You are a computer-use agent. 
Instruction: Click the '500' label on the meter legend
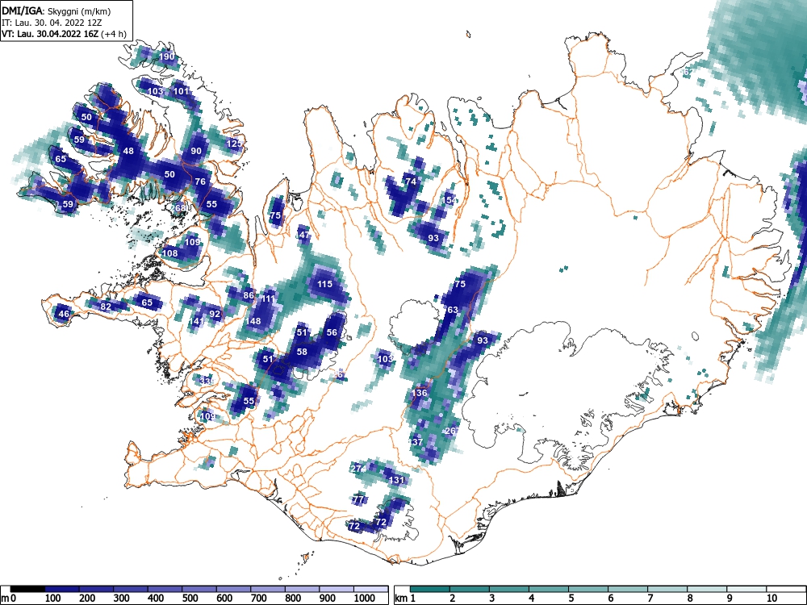tap(190, 599)
